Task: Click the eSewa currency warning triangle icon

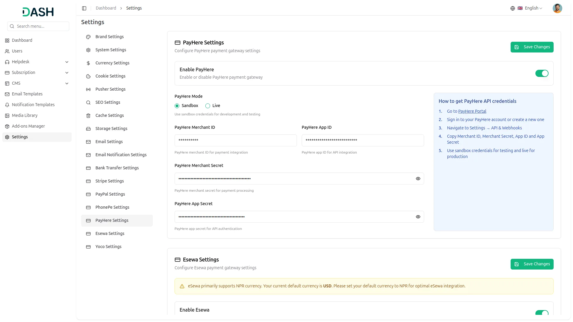Action: point(182,286)
